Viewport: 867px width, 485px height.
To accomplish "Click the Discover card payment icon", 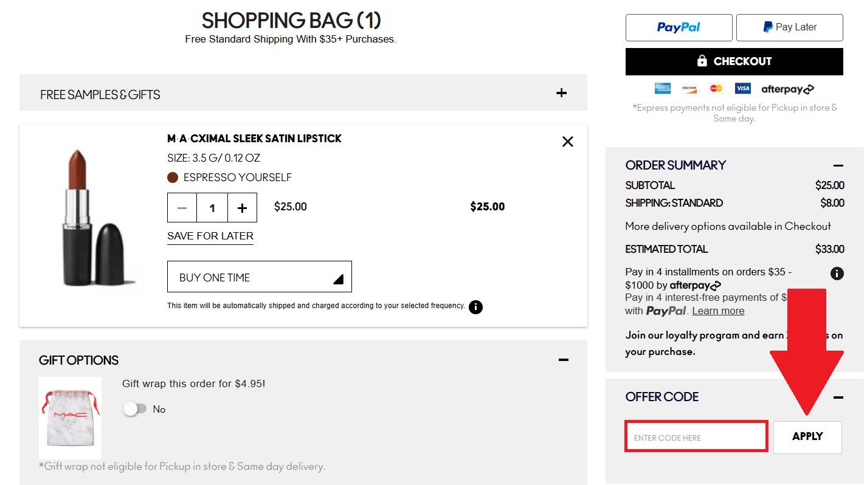I will [689, 88].
